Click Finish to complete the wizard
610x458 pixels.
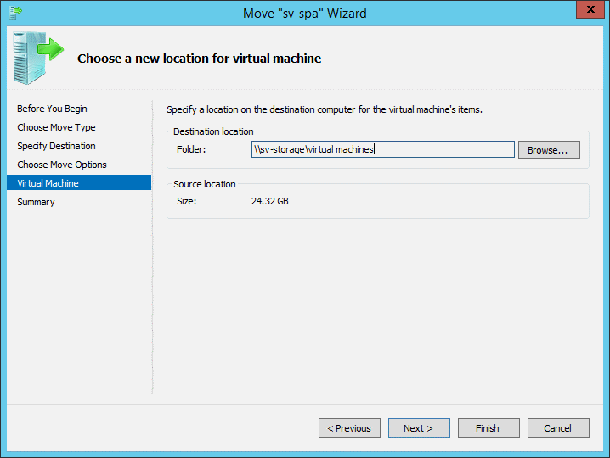pos(489,428)
